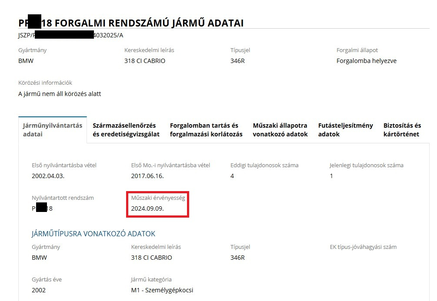Click the FORGALMI RENDSZÁMÚ JÁRMŰ ADATAI page title
437x301 pixels.
(x=148, y=23)
